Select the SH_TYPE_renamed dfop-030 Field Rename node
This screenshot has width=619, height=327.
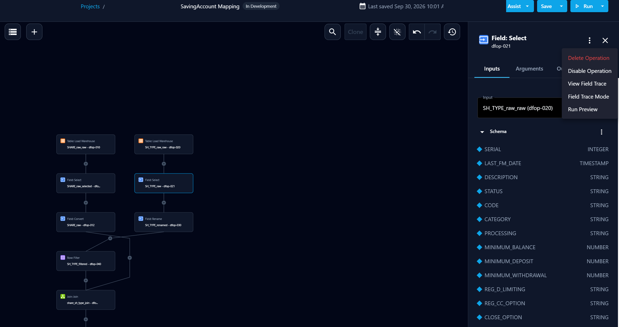(164, 222)
